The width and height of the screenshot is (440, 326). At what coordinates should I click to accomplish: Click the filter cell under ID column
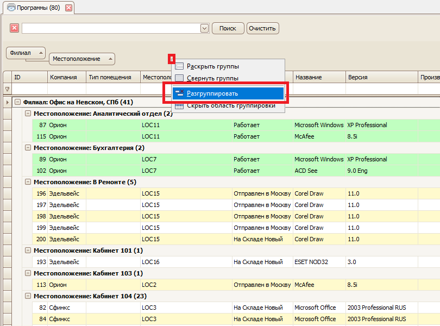29,89
